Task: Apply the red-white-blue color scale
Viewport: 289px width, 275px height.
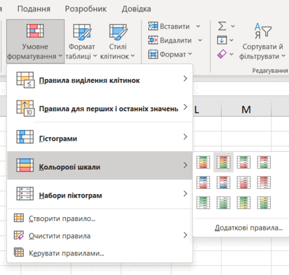Action: 224,182
